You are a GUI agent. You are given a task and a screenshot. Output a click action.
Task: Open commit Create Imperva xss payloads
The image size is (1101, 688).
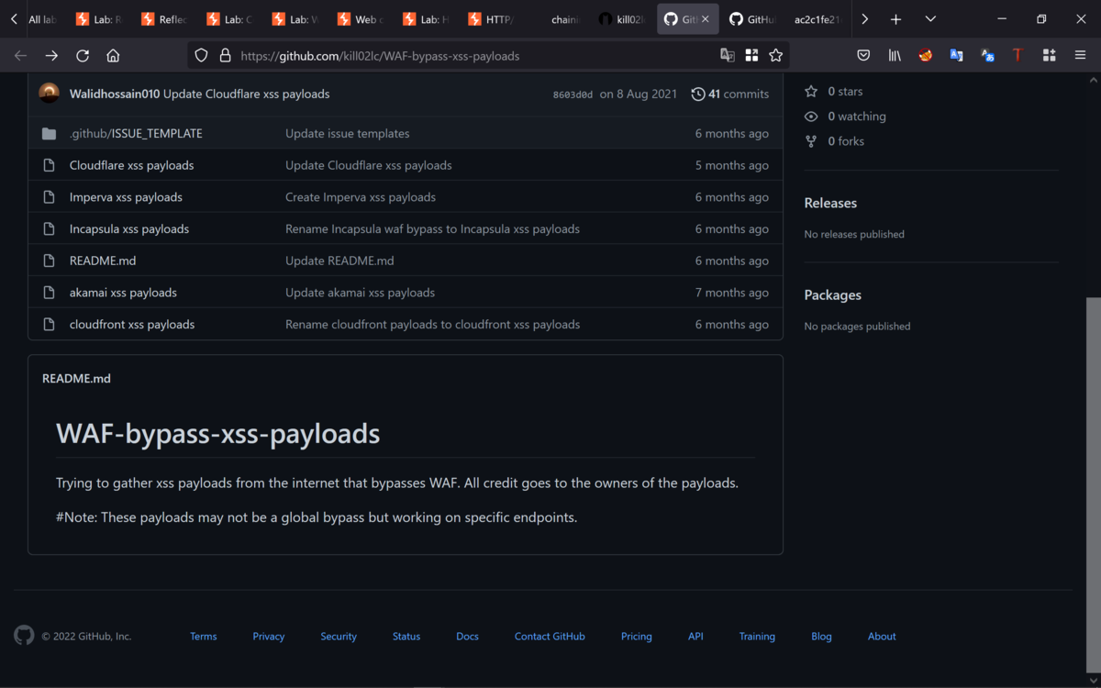click(x=361, y=197)
